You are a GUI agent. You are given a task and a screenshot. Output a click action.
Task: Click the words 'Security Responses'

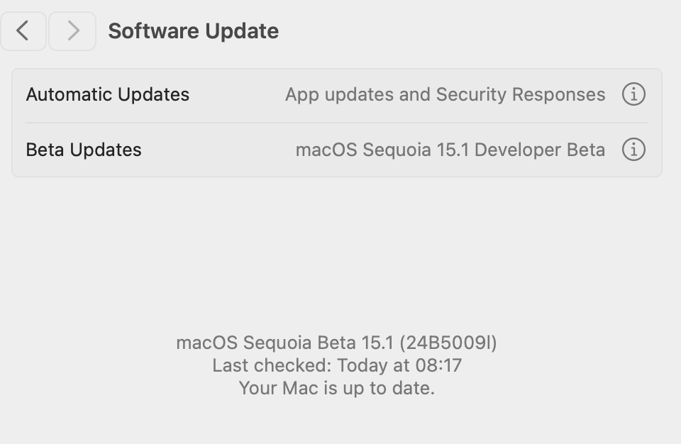point(521,94)
